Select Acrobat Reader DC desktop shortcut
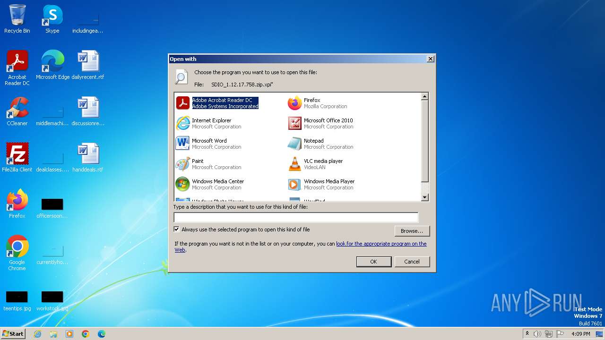605x340 pixels. click(17, 68)
